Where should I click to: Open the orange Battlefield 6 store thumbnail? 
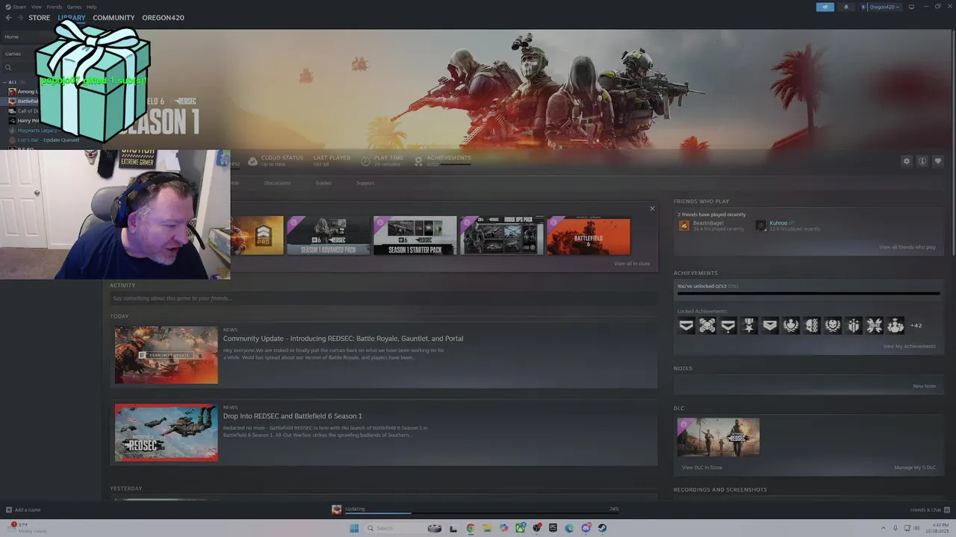tap(589, 236)
